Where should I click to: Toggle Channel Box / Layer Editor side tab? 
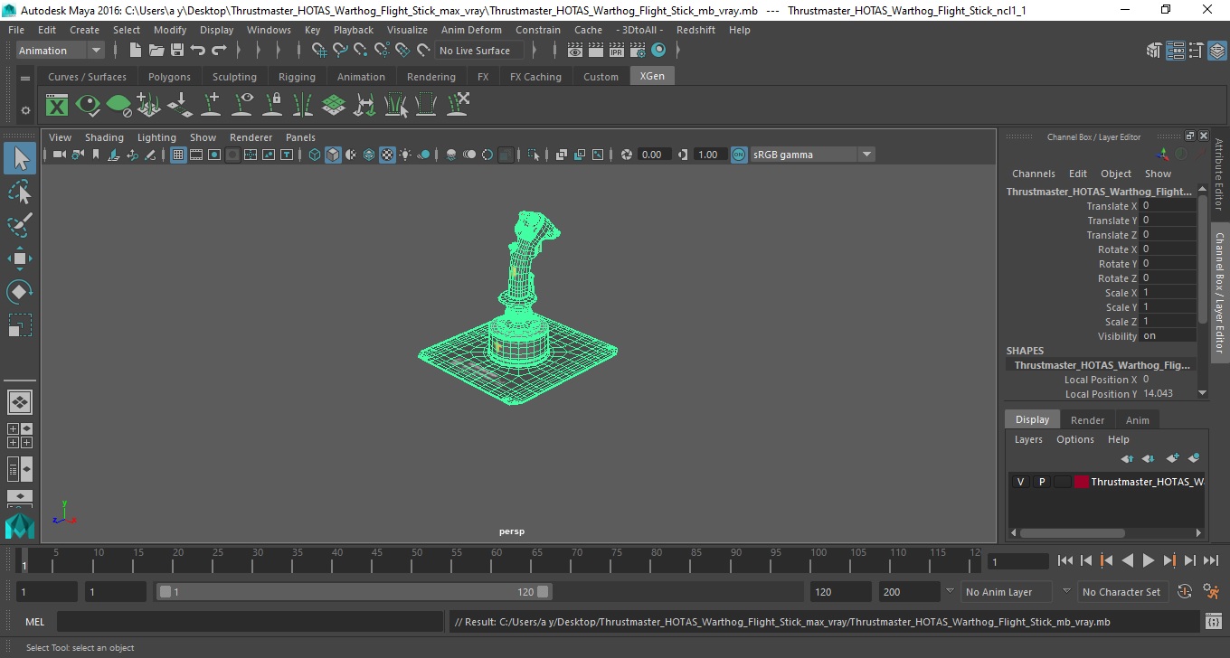pyautogui.click(x=1219, y=293)
